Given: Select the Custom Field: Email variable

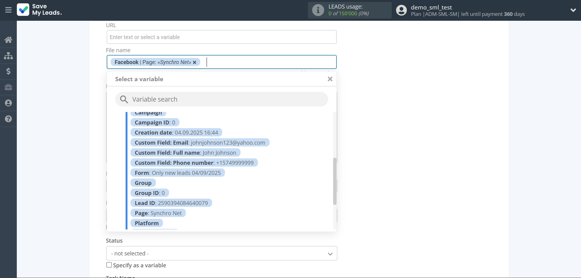Looking at the screenshot, I should coord(200,143).
